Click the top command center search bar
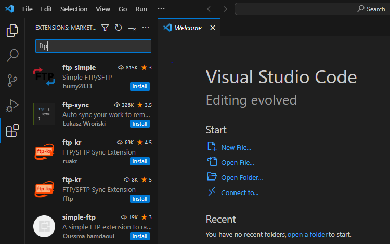 click(x=311, y=9)
